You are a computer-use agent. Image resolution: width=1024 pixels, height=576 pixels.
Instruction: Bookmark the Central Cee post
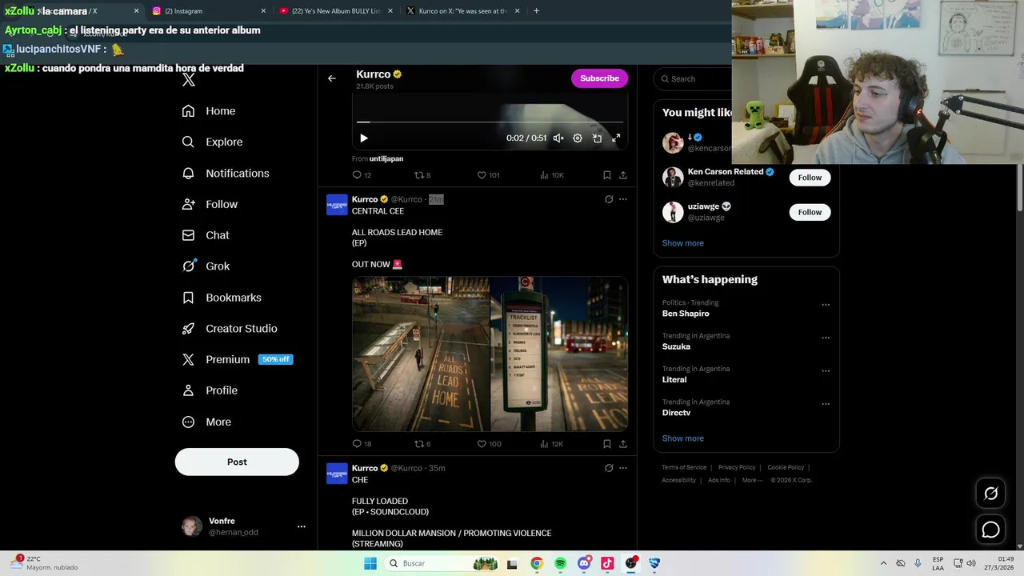tap(607, 444)
